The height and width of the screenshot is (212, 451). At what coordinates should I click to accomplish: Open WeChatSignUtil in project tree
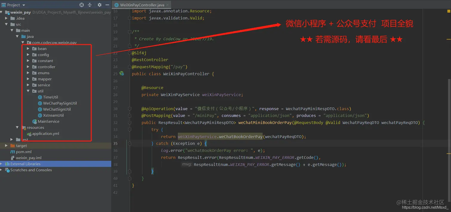click(x=57, y=109)
